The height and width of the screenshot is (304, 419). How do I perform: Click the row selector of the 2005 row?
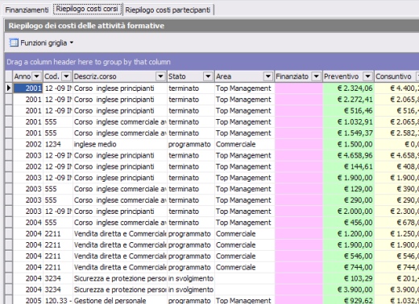click(x=9, y=300)
